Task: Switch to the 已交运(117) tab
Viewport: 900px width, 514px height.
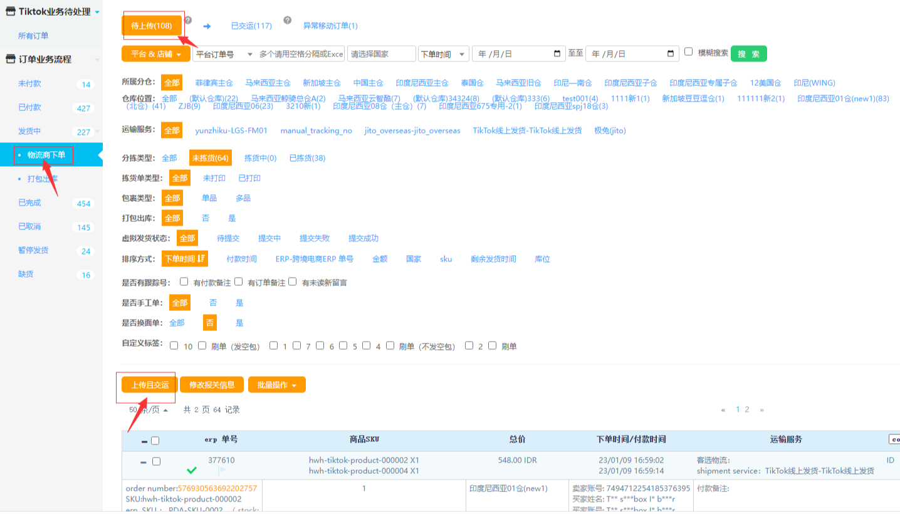Action: tap(251, 26)
